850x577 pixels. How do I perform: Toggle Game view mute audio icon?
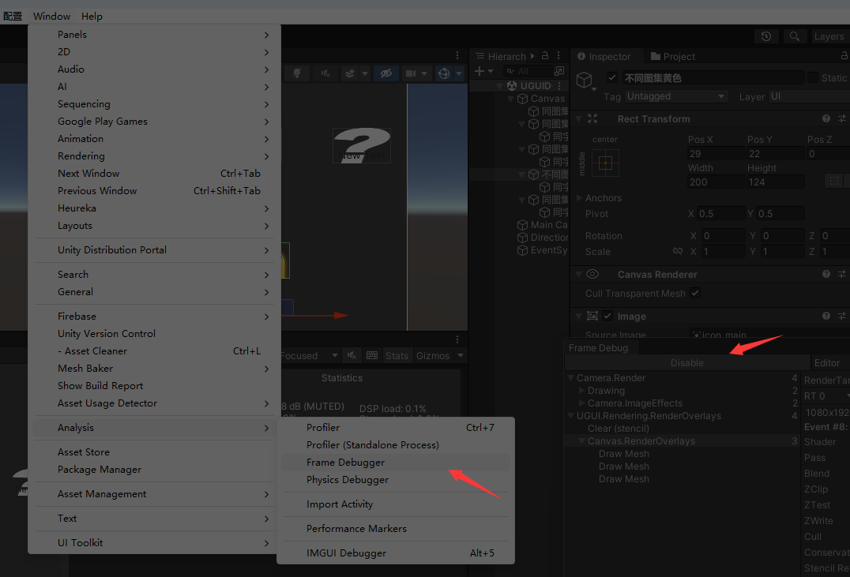352,355
